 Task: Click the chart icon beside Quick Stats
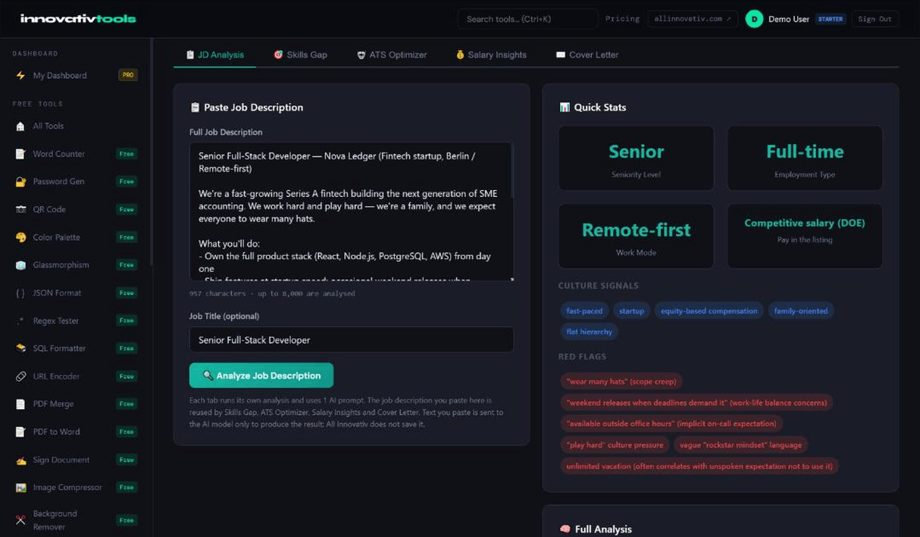pyautogui.click(x=565, y=108)
